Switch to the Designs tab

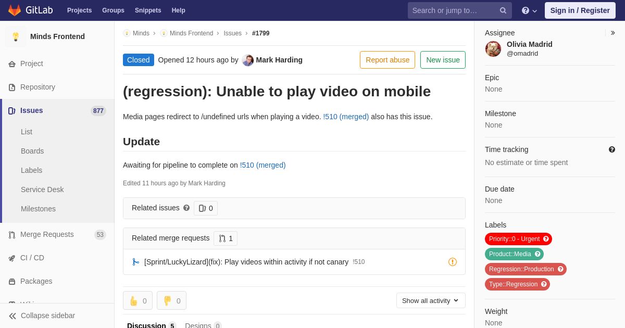click(203, 325)
